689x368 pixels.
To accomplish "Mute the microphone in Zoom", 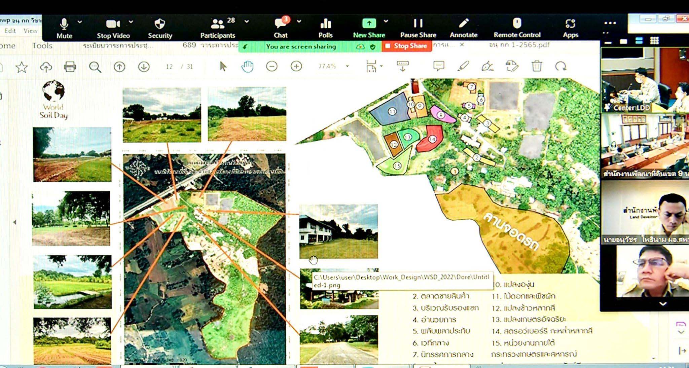I will [x=64, y=28].
